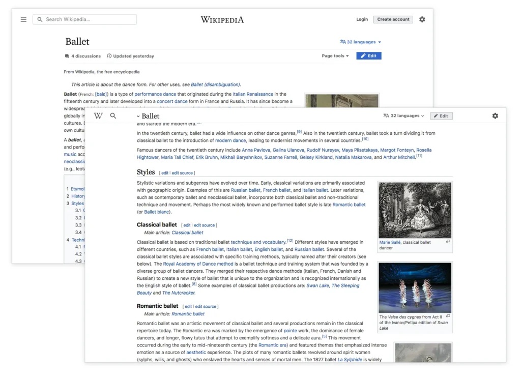Click edit source link next to Romantic ballet heading
The image size is (521, 376).
point(206,307)
